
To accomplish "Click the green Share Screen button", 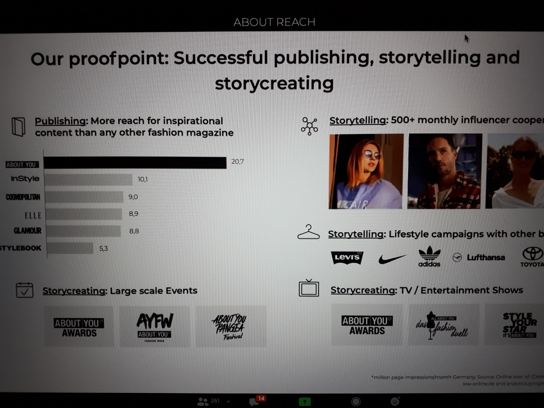I will [305, 401].
